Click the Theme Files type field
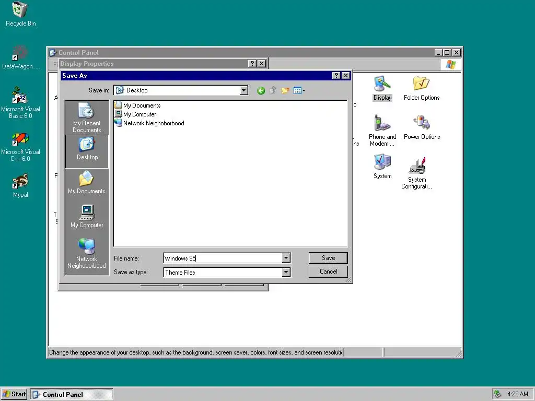 click(x=223, y=272)
